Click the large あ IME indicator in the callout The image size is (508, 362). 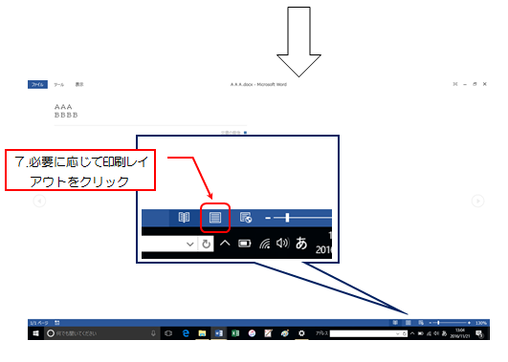point(301,244)
